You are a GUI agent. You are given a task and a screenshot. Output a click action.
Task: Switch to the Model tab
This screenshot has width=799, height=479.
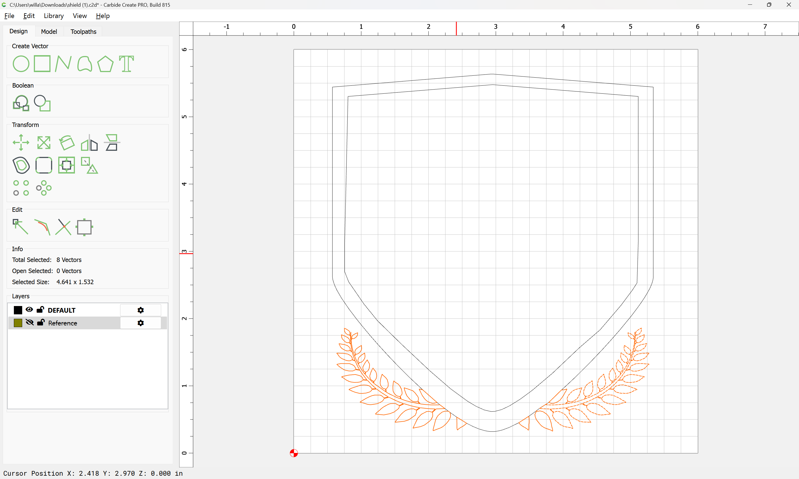click(49, 32)
